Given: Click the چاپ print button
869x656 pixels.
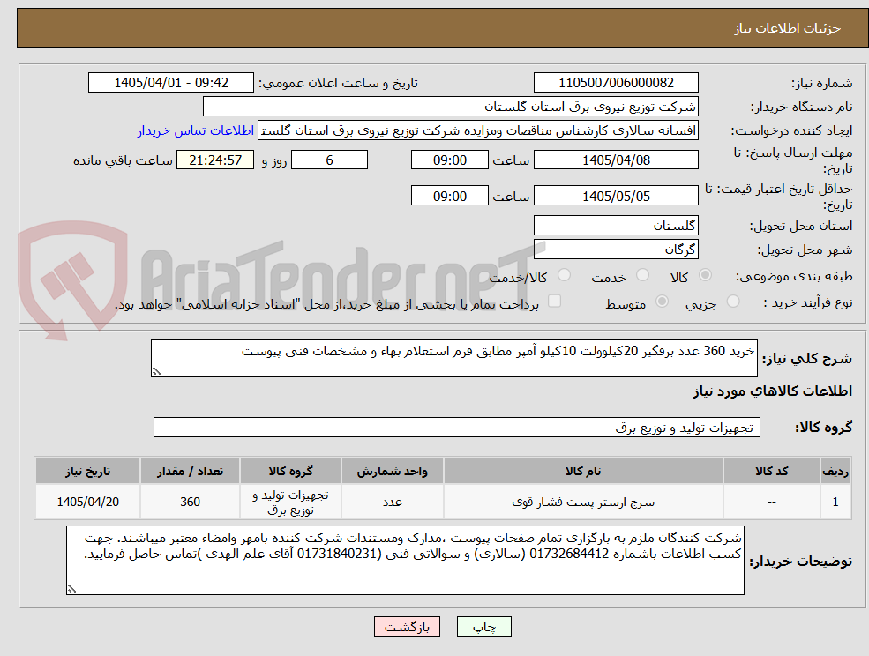Looking at the screenshot, I should click(x=483, y=627).
